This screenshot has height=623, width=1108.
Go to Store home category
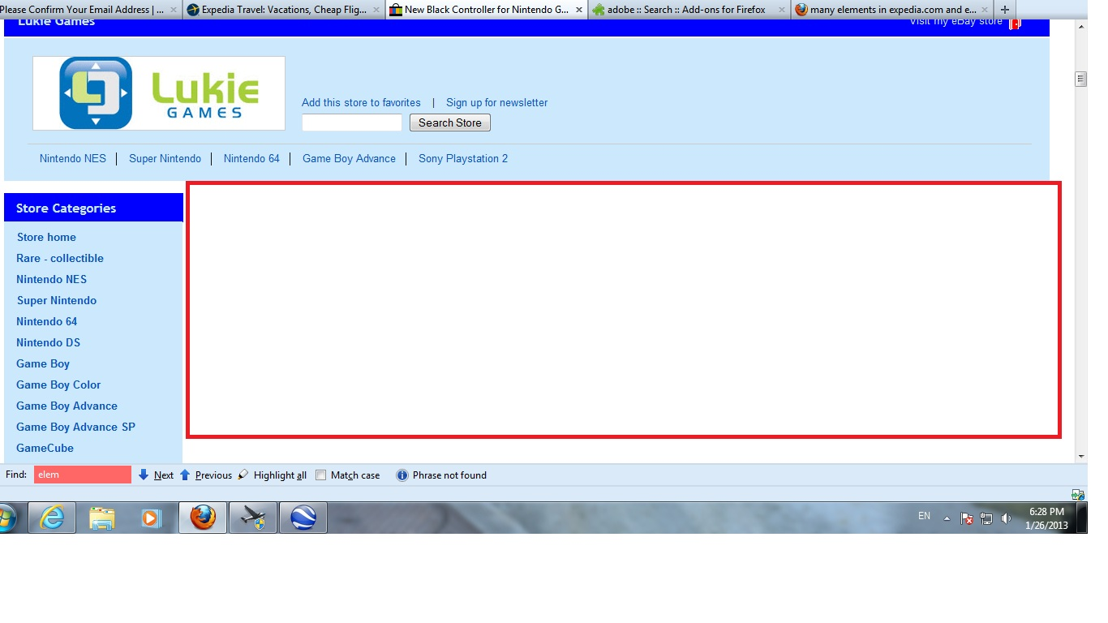pyautogui.click(x=46, y=237)
